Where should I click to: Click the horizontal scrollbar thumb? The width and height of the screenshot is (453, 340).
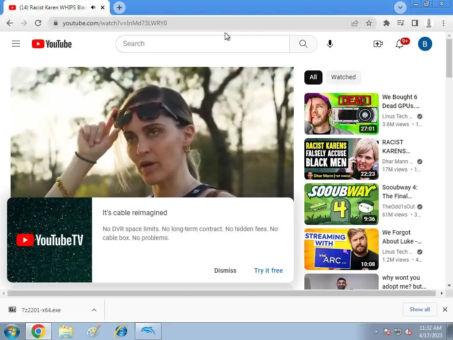(221, 293)
